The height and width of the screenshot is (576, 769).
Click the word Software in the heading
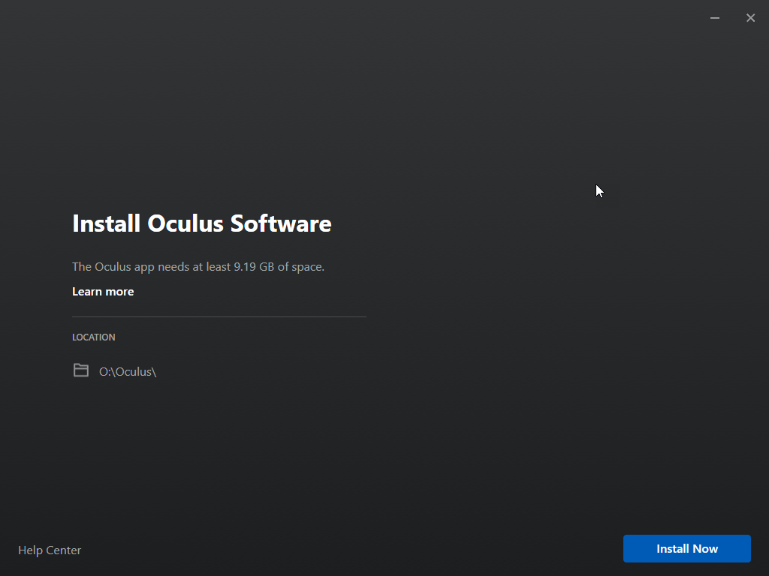click(281, 223)
